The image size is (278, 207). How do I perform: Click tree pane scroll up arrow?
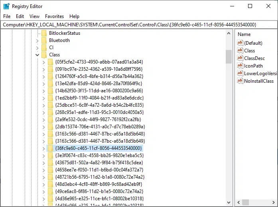point(229,33)
